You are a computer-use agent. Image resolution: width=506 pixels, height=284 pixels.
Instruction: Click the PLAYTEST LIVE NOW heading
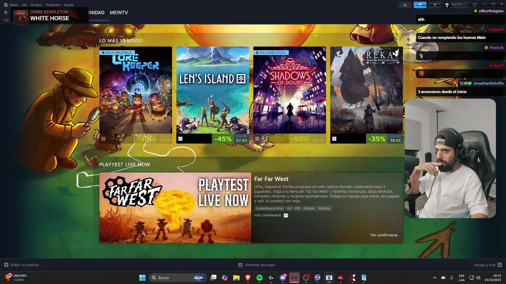(125, 164)
